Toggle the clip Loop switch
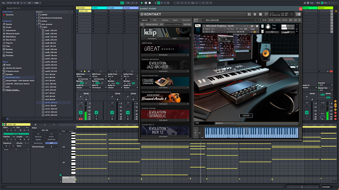The width and height of the screenshot is (339, 190). [16, 134]
